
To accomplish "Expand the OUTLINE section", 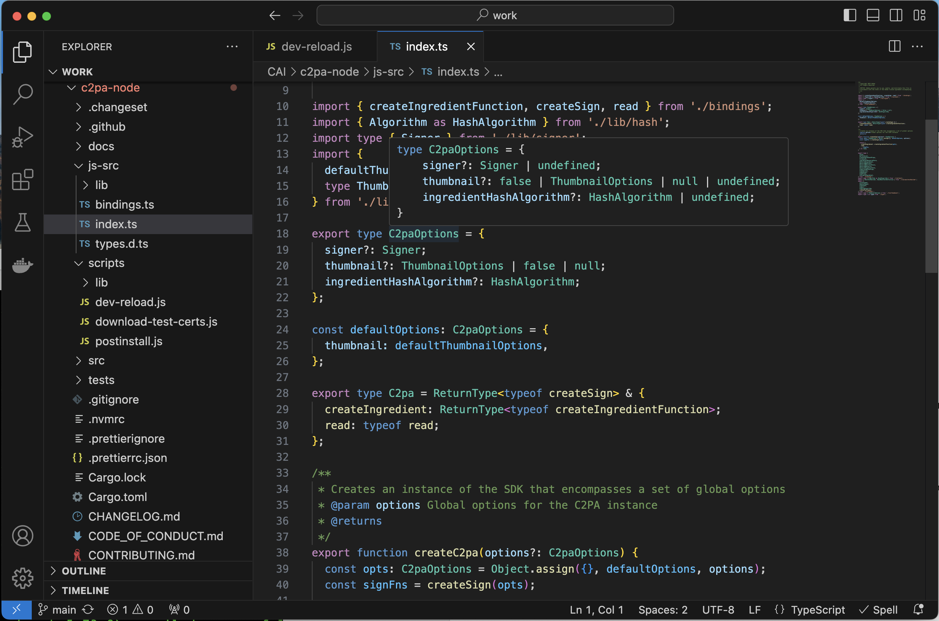I will [148, 571].
